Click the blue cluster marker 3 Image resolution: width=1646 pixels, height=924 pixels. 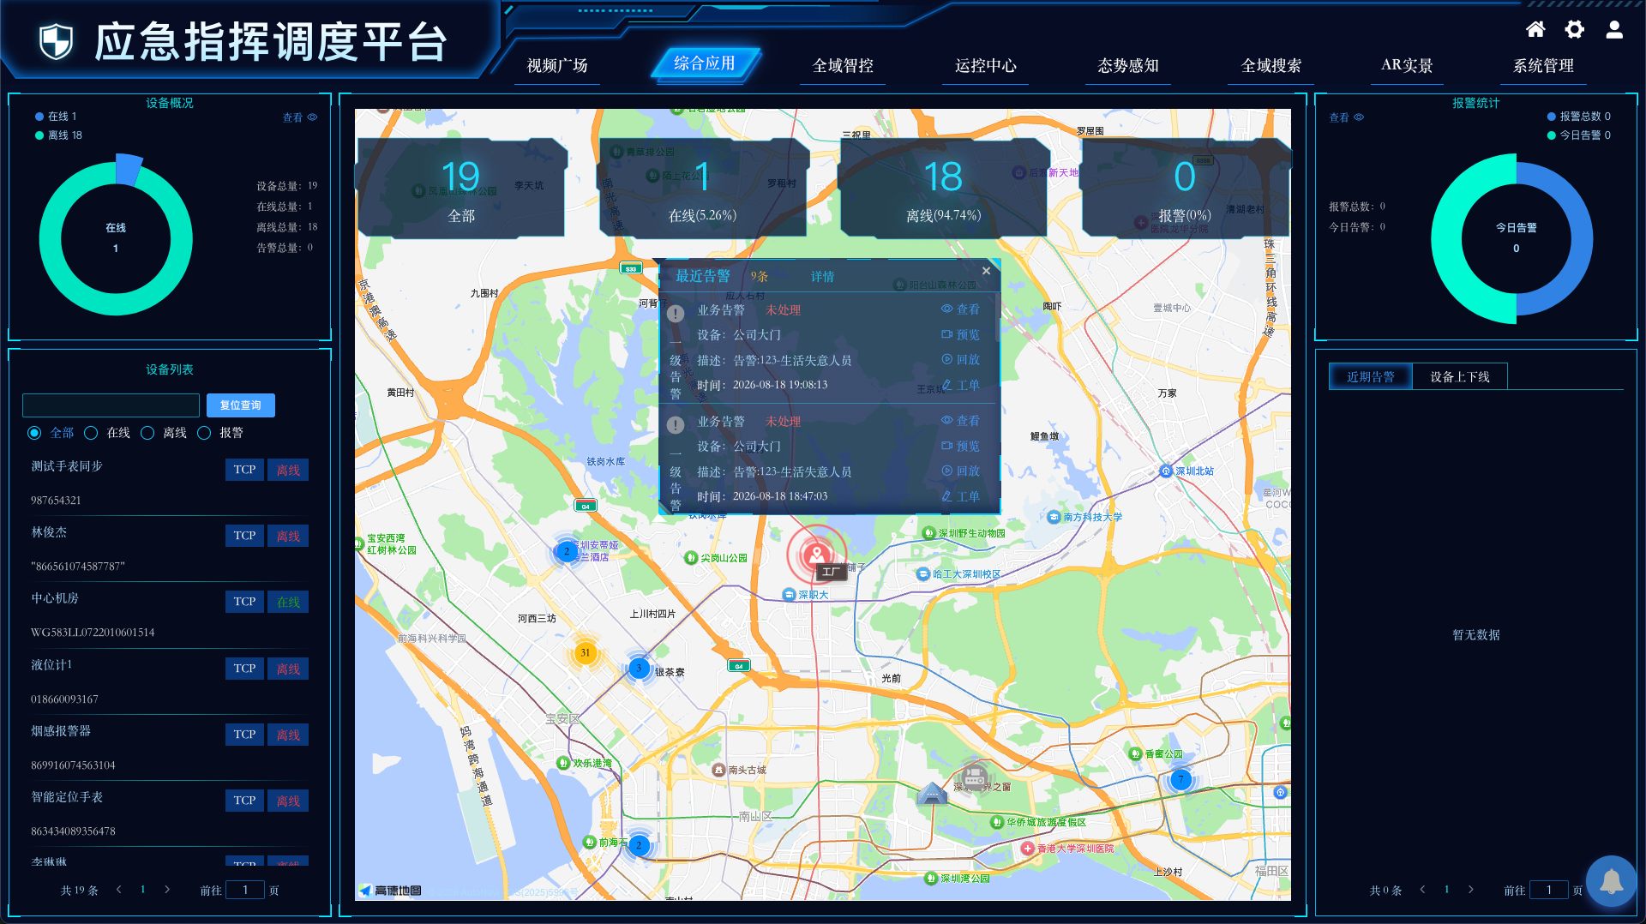click(x=639, y=669)
